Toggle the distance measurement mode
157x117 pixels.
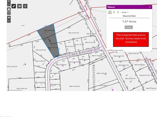(114, 12)
